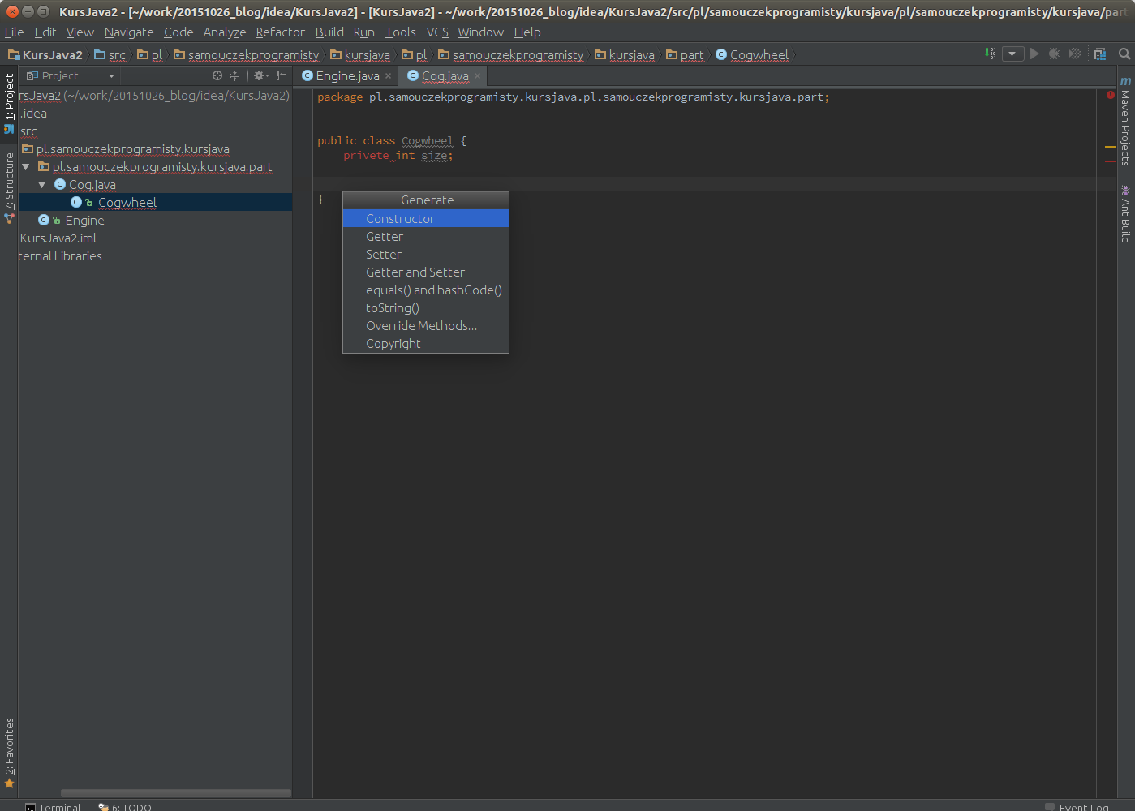Open the Edit menu
This screenshot has height=811, width=1135.
point(45,32)
